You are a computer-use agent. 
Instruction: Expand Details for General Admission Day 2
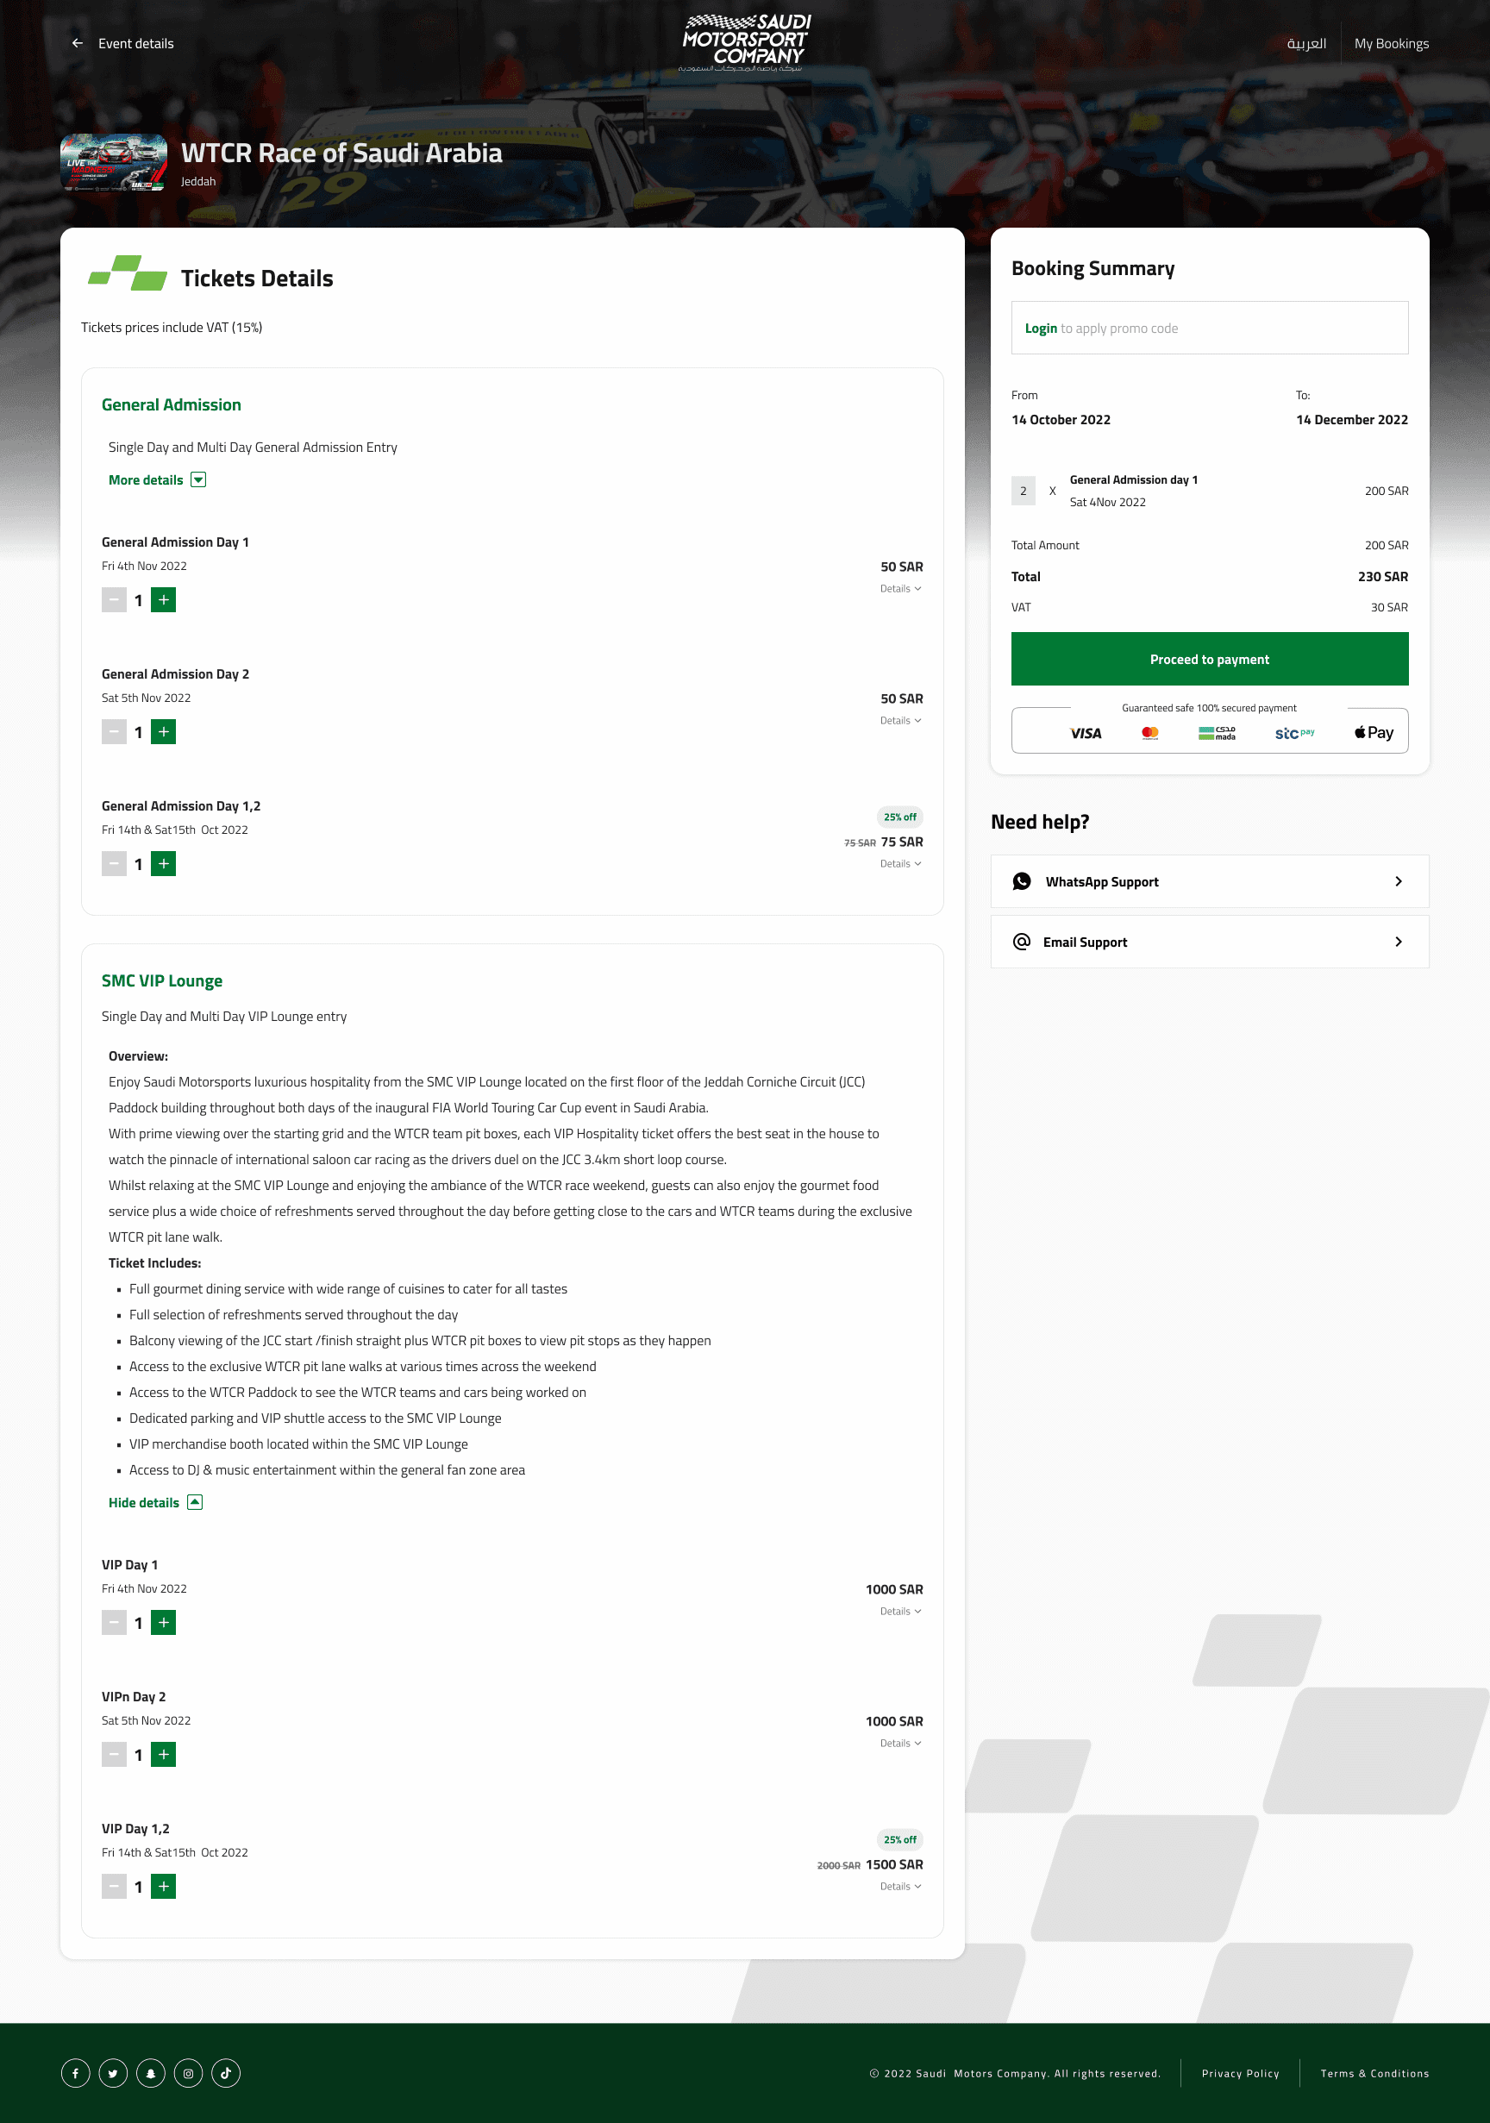click(x=900, y=721)
